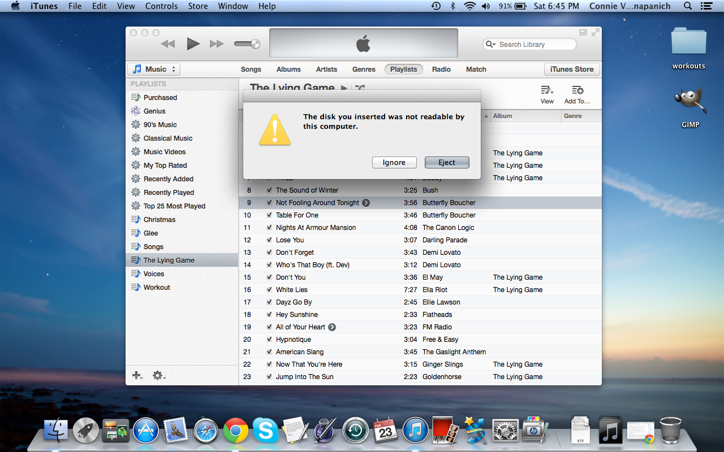The image size is (724, 452).
Task: Uncheck the White Lies checkbox
Action: click(x=269, y=290)
